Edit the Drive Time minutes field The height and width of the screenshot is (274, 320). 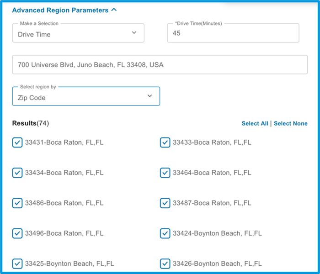pyautogui.click(x=233, y=33)
